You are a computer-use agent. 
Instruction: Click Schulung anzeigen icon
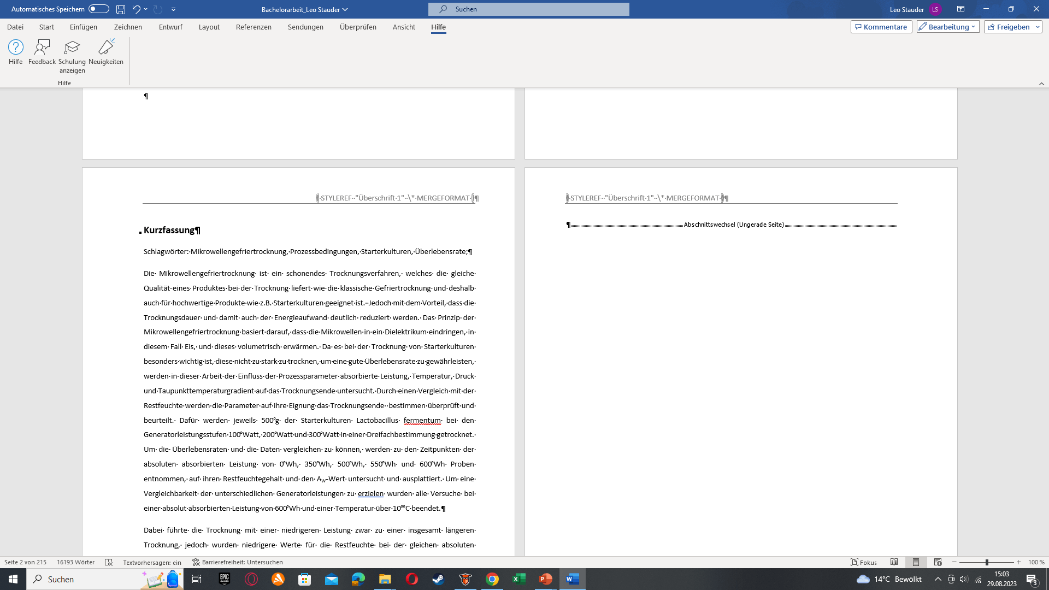tap(72, 48)
